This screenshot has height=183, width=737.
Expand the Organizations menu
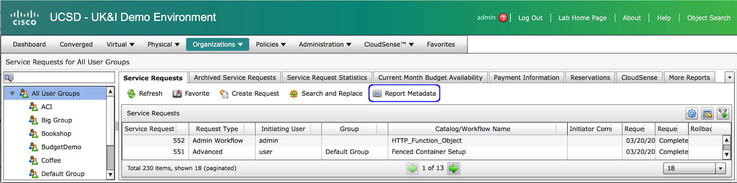point(218,44)
